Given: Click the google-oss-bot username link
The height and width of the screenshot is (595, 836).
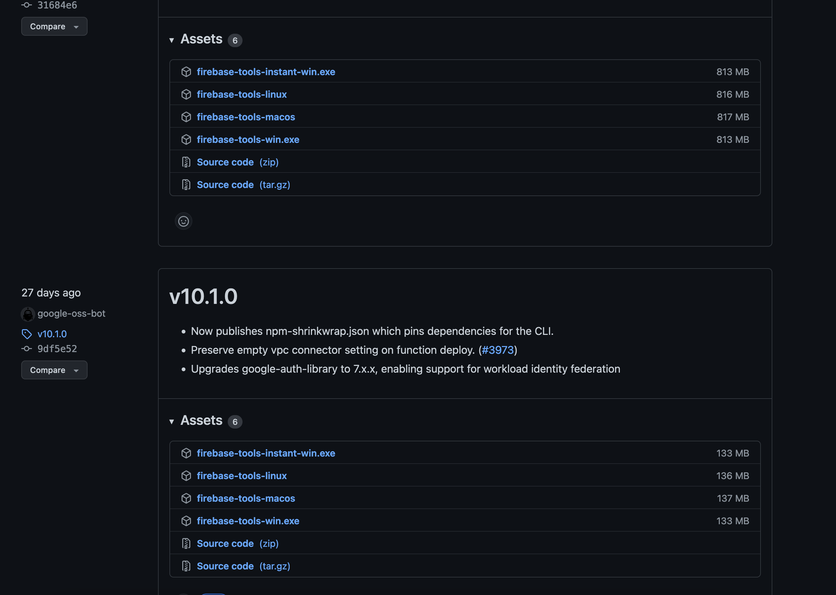Looking at the screenshot, I should (71, 314).
